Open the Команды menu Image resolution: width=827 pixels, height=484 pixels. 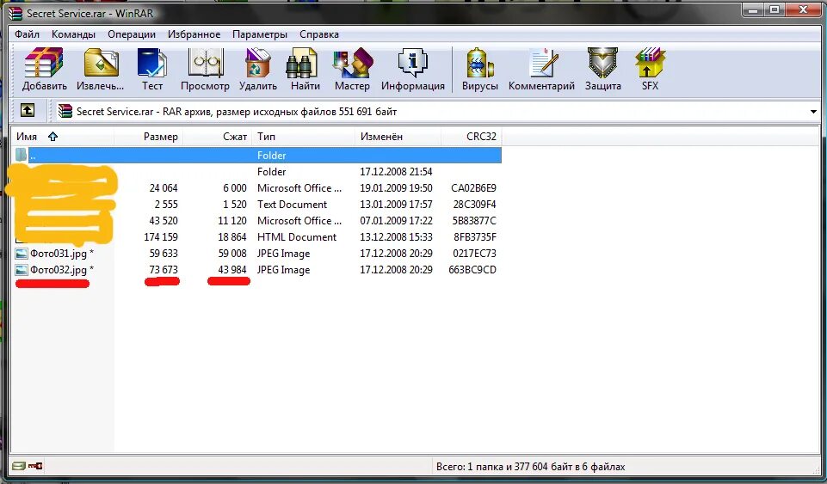pyautogui.click(x=73, y=34)
